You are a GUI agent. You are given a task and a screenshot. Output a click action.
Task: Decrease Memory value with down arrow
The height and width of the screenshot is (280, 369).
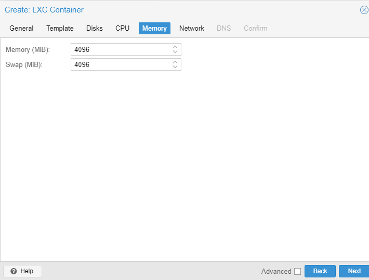(x=175, y=52)
